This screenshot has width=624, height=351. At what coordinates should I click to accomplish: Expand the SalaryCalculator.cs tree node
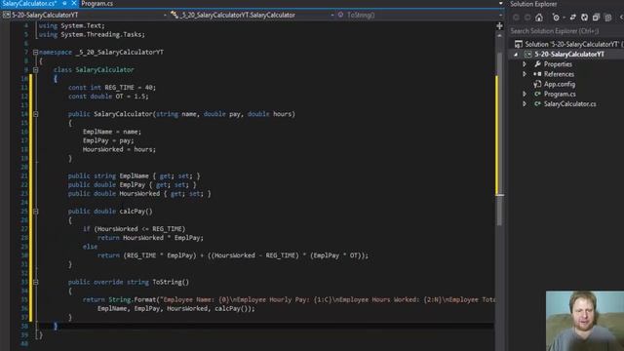tap(525, 104)
